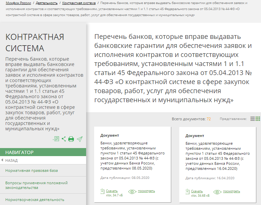Click eye icon on 08.05.2020 document
Image resolution: width=261 pixels, height=205 pixels.
[132, 192]
